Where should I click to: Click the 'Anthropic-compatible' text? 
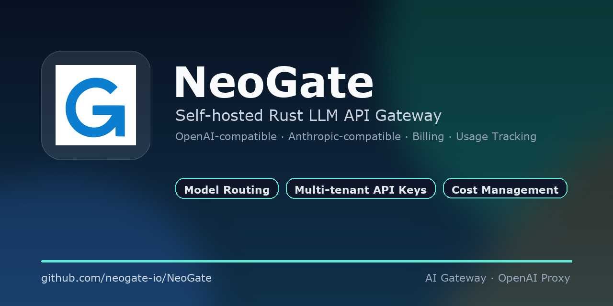click(344, 136)
